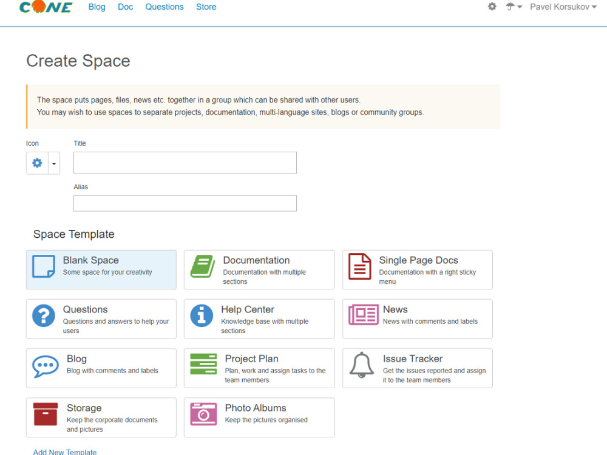
Task: Select the Blog speech bubble icon
Action: click(46, 366)
